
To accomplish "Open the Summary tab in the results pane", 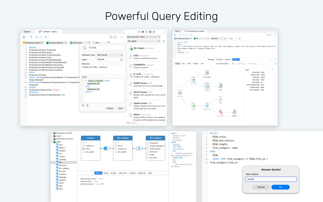I will tap(220, 59).
